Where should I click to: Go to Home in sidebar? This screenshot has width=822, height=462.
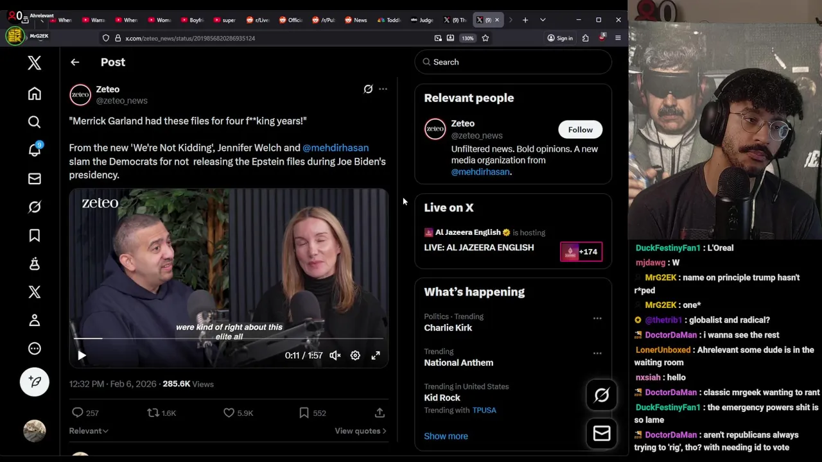coord(35,94)
